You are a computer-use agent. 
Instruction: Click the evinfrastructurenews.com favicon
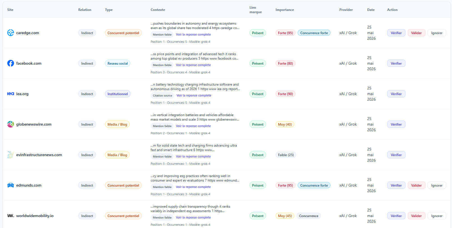point(11,155)
